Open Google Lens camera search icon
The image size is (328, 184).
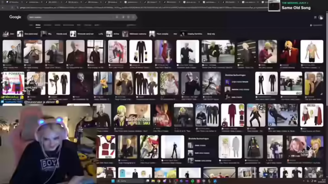click(x=128, y=17)
